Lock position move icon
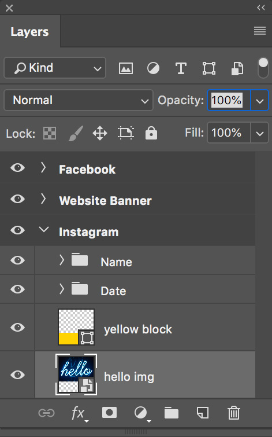Image resolution: width=272 pixels, height=437 pixels. [x=100, y=133]
